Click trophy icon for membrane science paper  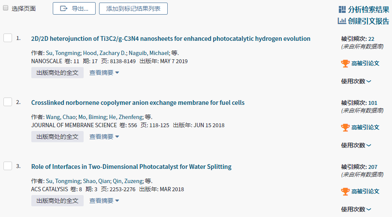point(345,127)
